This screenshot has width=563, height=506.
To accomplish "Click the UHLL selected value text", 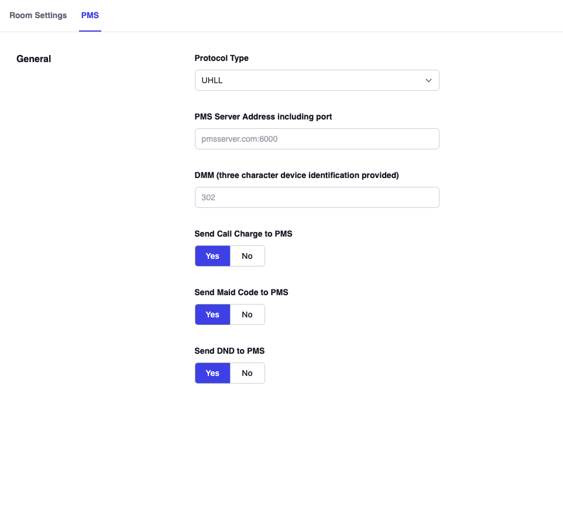I will (212, 80).
